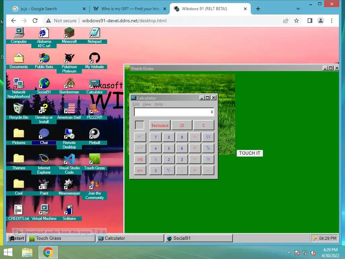The height and width of the screenshot is (259, 345).
Task: Open the Calculator Help menu
Action: point(159,104)
